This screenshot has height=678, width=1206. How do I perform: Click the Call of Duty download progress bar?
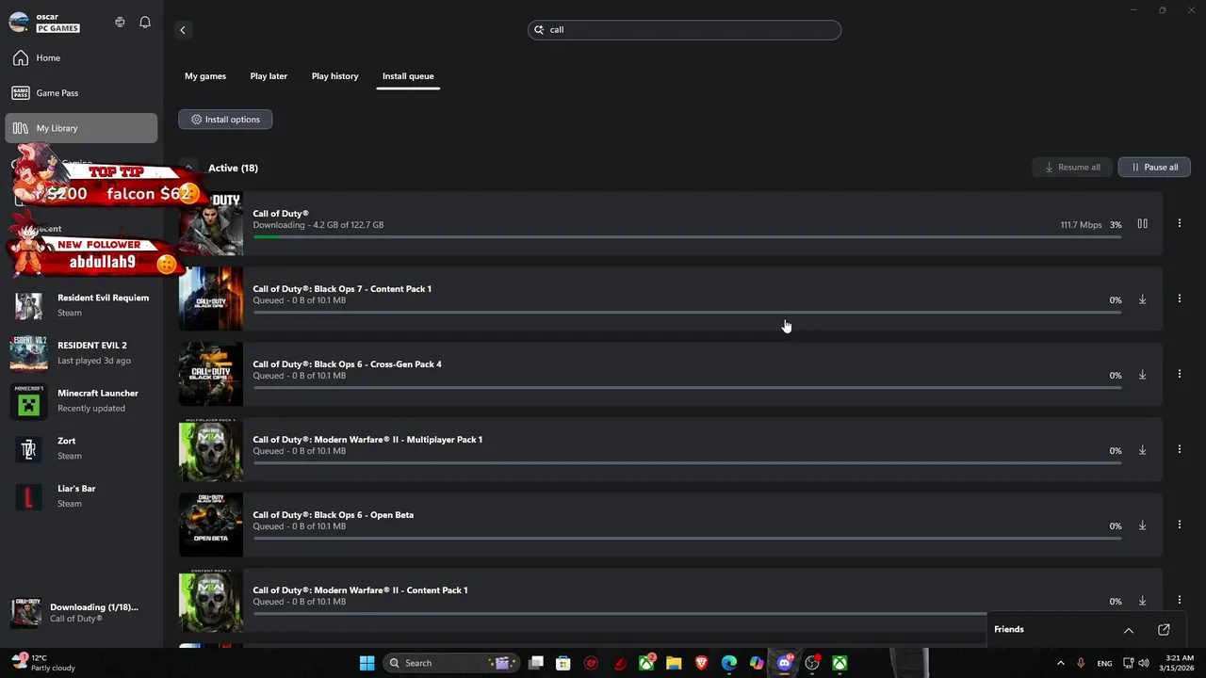(687, 237)
